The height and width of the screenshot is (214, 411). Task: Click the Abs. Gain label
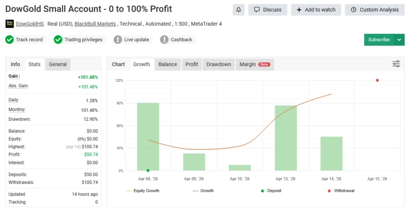[18, 86]
